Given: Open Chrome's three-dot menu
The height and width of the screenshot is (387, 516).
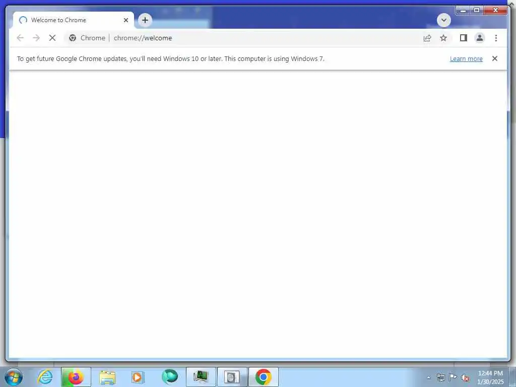Looking at the screenshot, I should coord(496,38).
